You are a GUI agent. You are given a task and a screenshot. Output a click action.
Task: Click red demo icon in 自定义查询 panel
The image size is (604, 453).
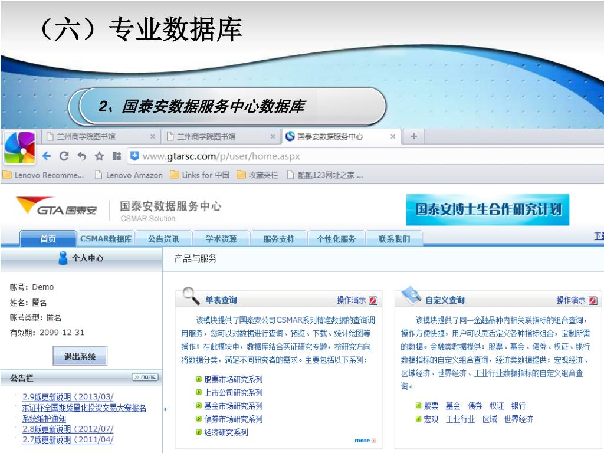pyautogui.click(x=593, y=300)
